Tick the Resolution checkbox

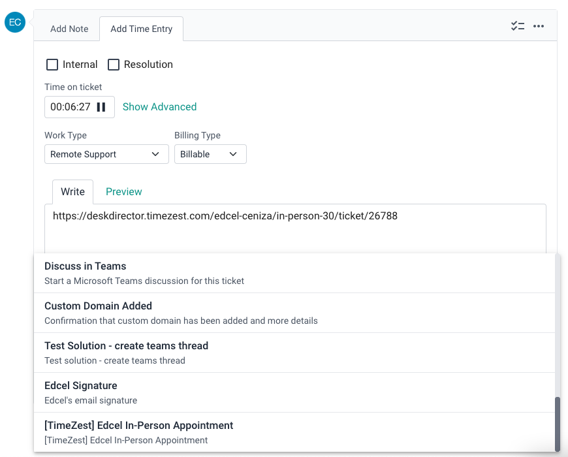tap(114, 65)
